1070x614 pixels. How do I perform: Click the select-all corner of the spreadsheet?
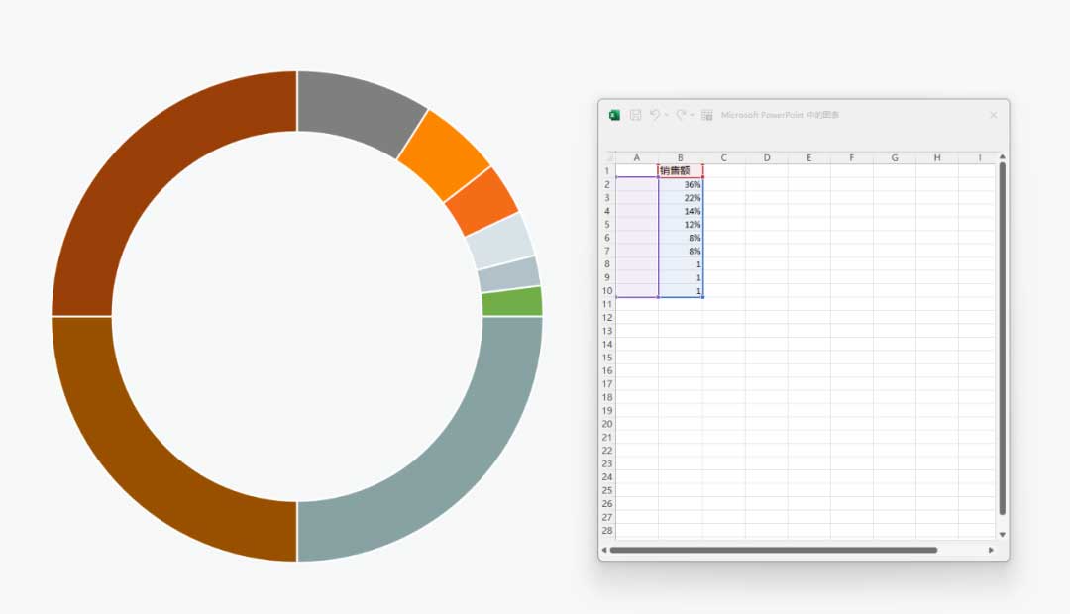[x=609, y=158]
